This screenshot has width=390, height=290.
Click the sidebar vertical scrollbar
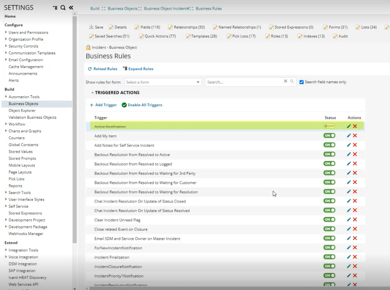75,128
